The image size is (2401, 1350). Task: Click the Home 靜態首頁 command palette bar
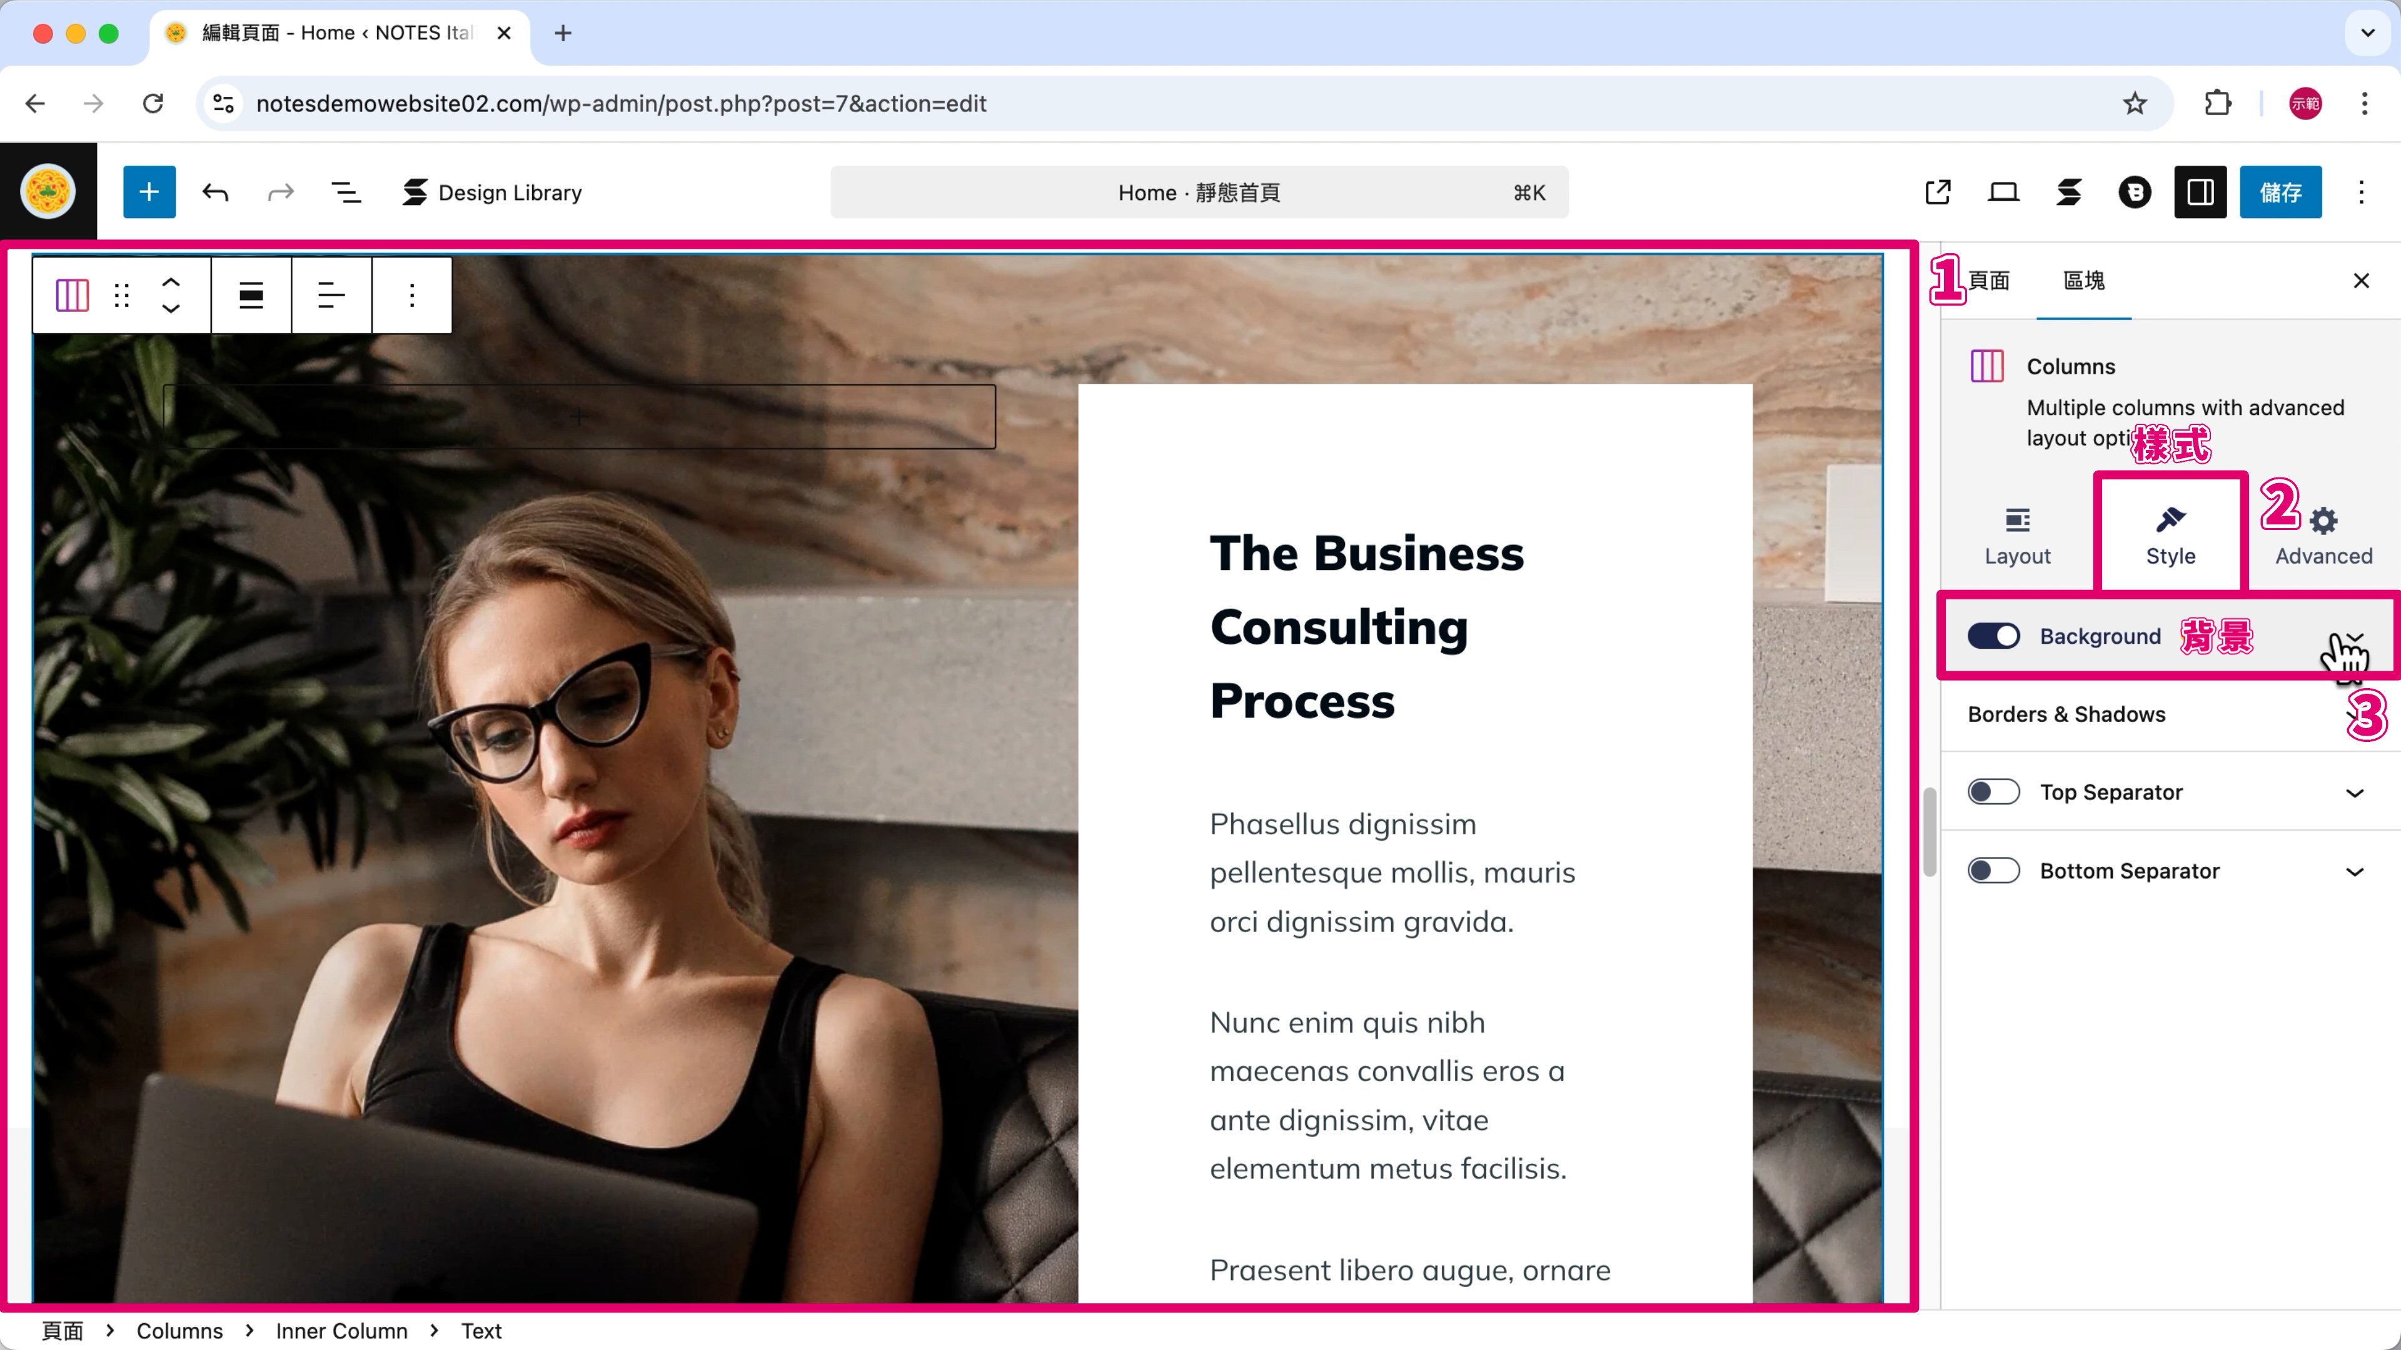[x=1200, y=192]
